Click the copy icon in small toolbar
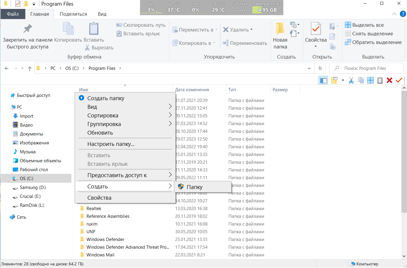 coord(361,80)
